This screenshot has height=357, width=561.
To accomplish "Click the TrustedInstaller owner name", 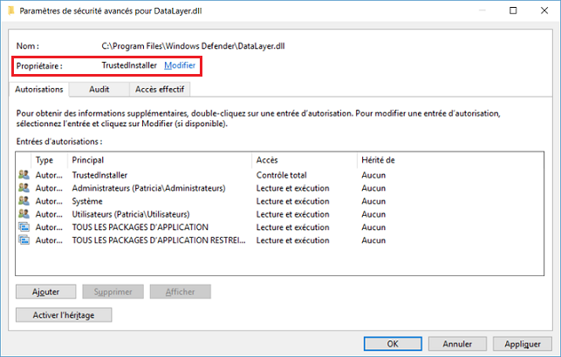I will 129,65.
